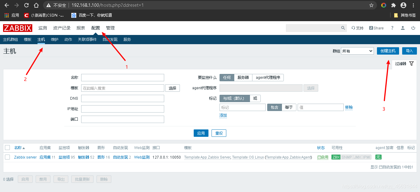Toggle the 过滤器 filter funnel tab

(404, 63)
